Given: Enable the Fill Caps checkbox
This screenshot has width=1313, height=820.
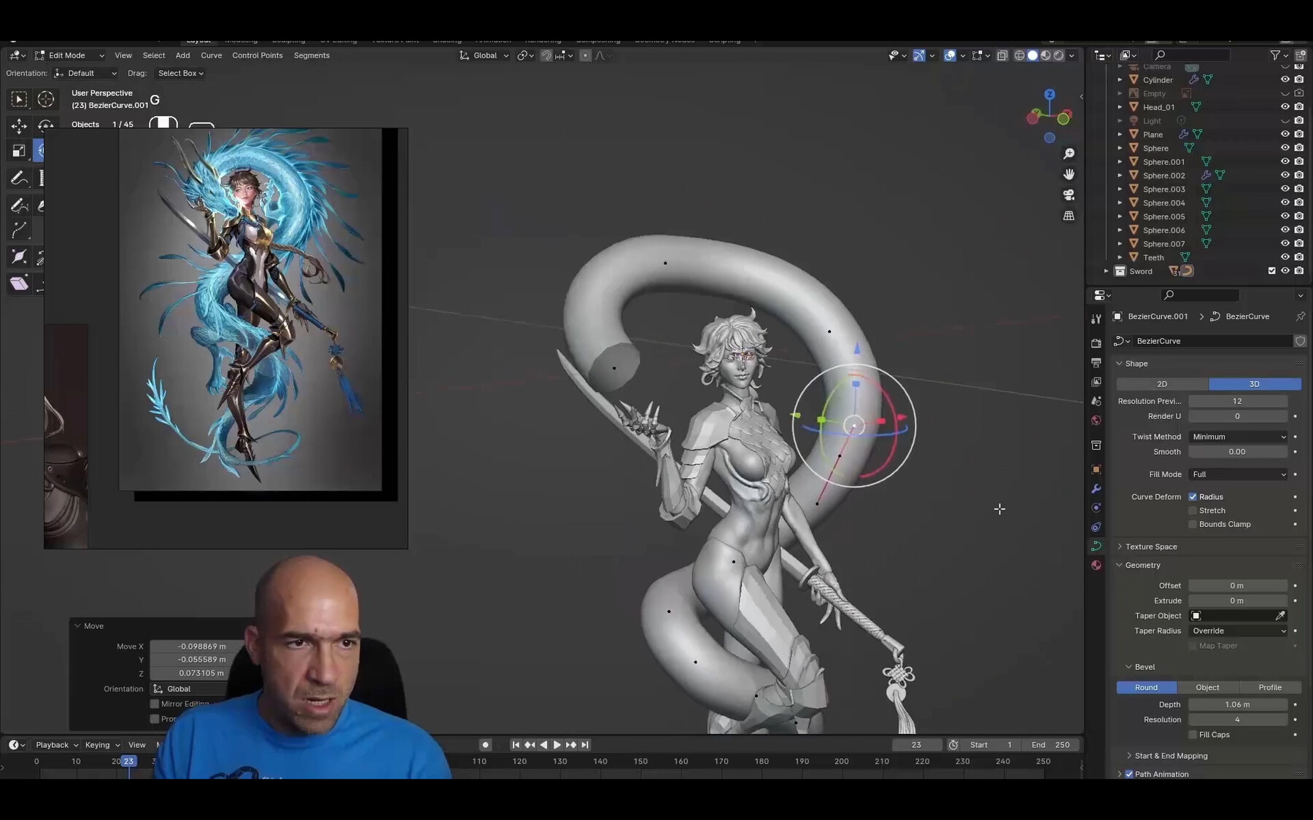Looking at the screenshot, I should tap(1193, 735).
